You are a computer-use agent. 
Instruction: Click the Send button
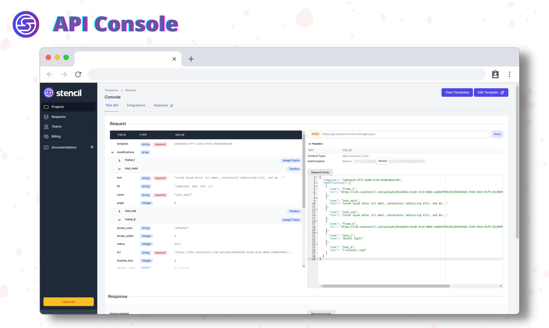click(x=497, y=134)
